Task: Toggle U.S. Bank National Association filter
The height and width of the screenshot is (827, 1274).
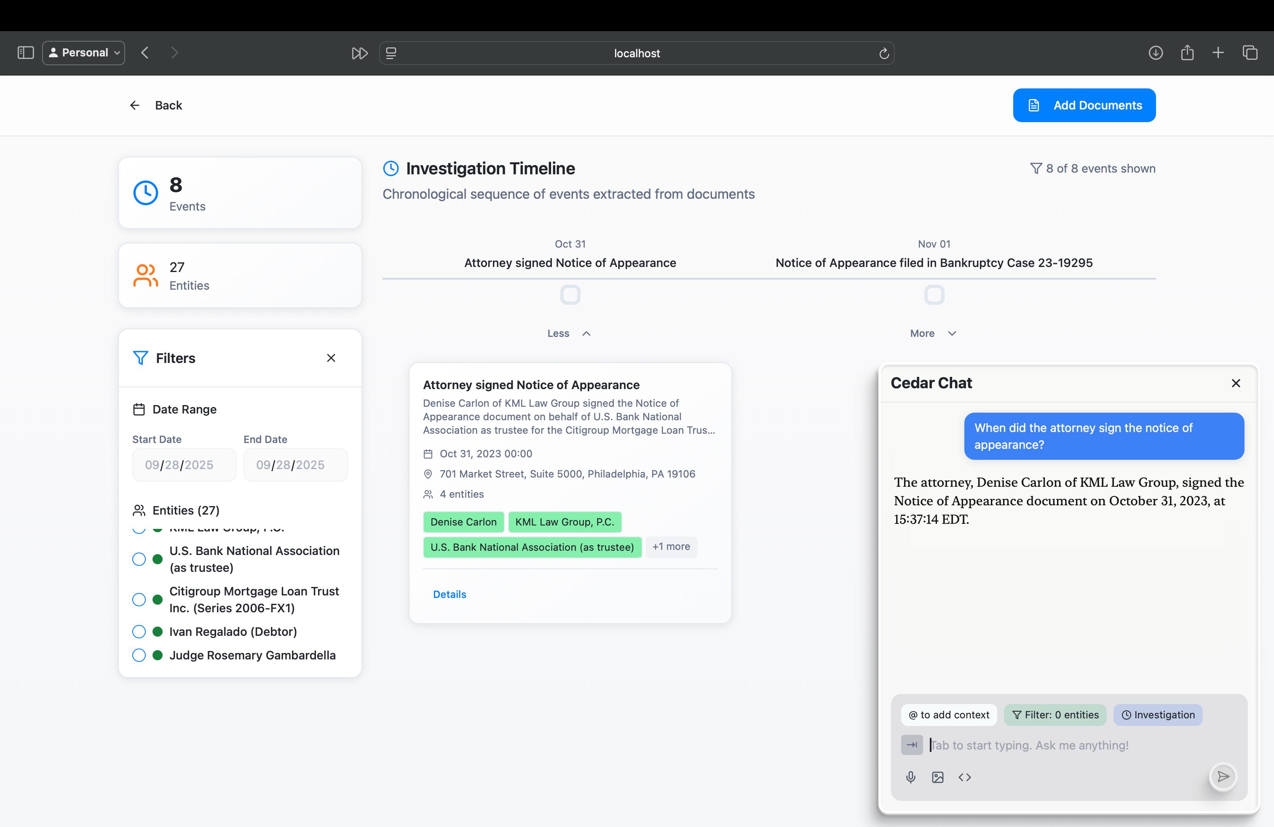Action: (139, 559)
